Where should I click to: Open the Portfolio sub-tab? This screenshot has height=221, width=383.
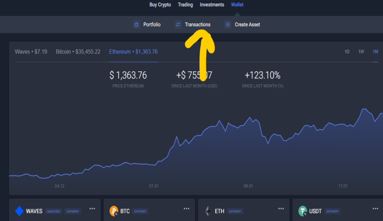tap(152, 24)
